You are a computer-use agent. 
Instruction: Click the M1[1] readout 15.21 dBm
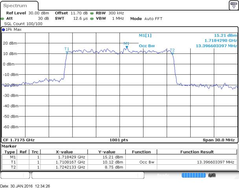click(x=226, y=35)
